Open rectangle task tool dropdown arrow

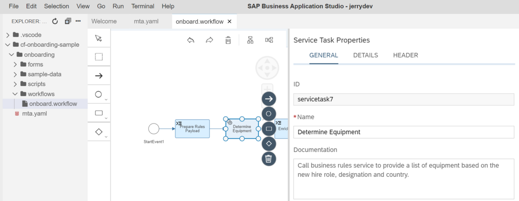(x=106, y=118)
